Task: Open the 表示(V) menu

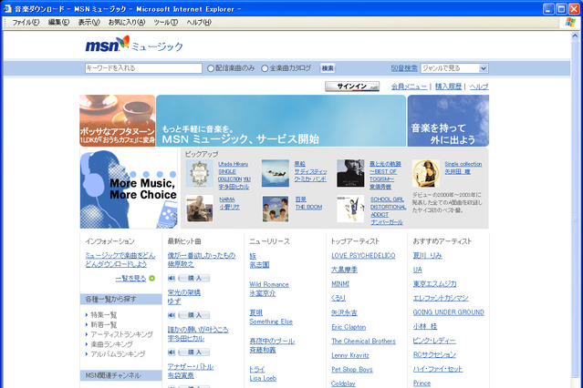Action: point(88,22)
